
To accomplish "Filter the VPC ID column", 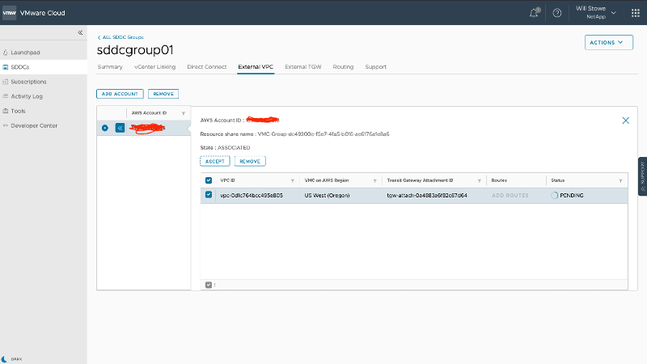I will (x=292, y=180).
